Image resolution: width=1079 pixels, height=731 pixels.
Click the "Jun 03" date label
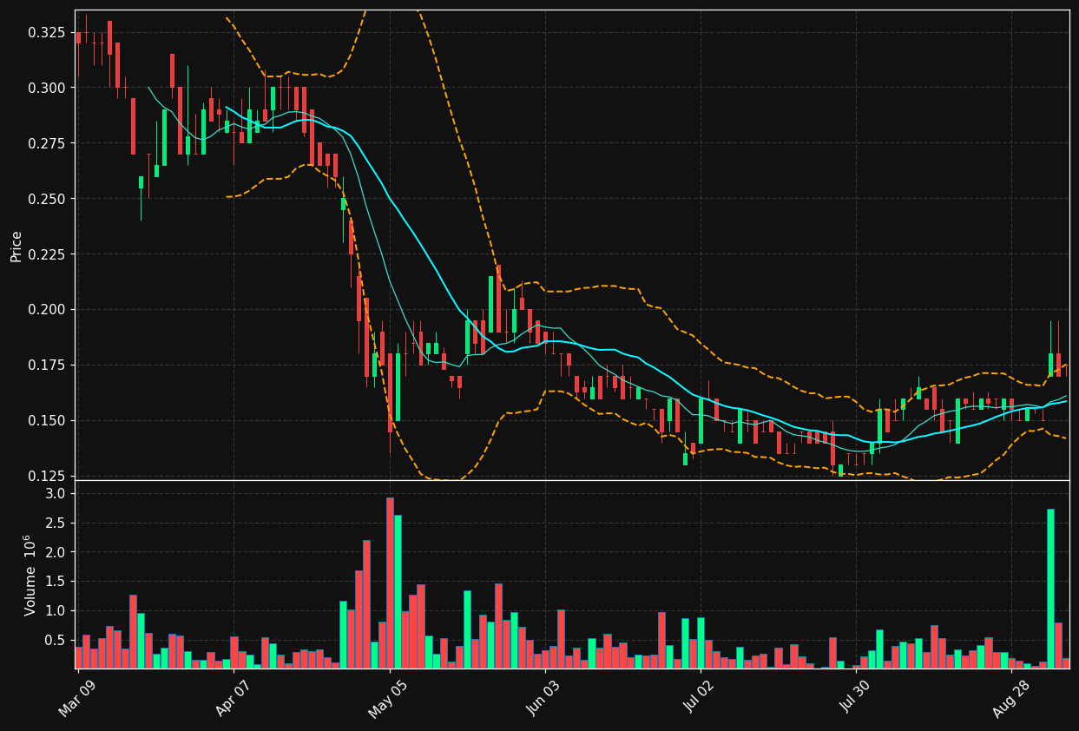pyautogui.click(x=543, y=698)
